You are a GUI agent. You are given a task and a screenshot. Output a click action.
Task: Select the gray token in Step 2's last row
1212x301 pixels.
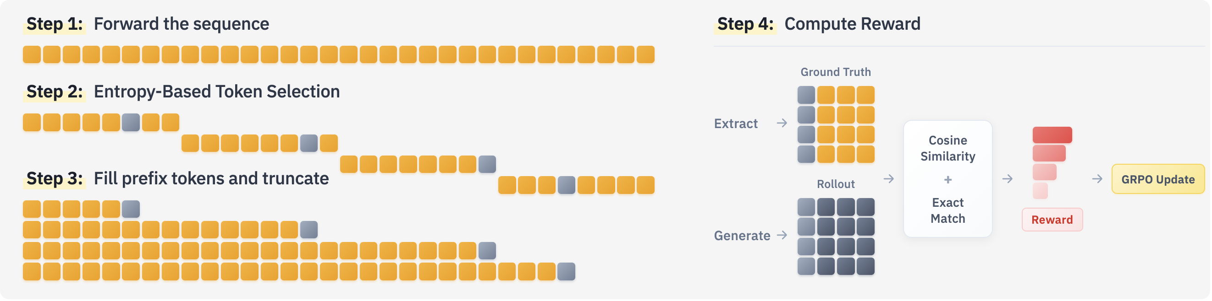pyautogui.click(x=567, y=185)
